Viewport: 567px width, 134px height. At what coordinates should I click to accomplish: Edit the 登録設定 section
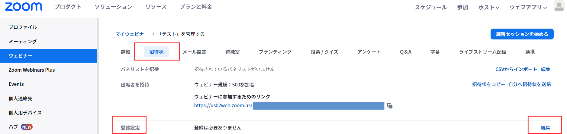(x=545, y=128)
